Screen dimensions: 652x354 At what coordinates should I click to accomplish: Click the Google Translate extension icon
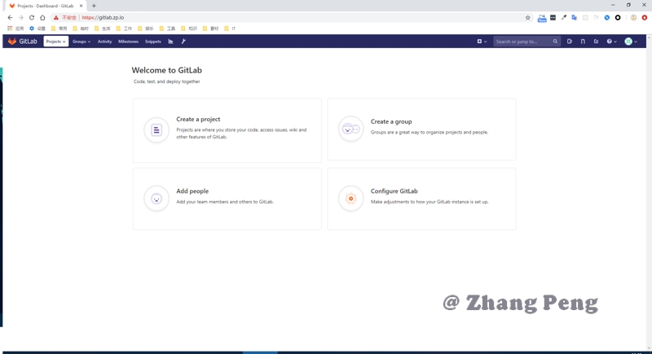574,17
